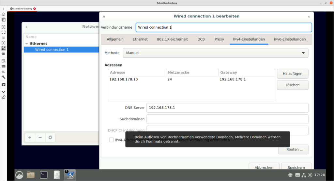The width and height of the screenshot is (334, 181).
Task: Click the home icon in Remmina's sidebar
Action: coord(3,14)
